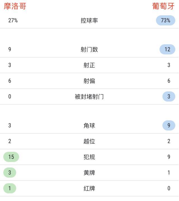Select the 黄牌 stat label
The height and width of the screenshot is (201, 179).
click(x=89, y=173)
